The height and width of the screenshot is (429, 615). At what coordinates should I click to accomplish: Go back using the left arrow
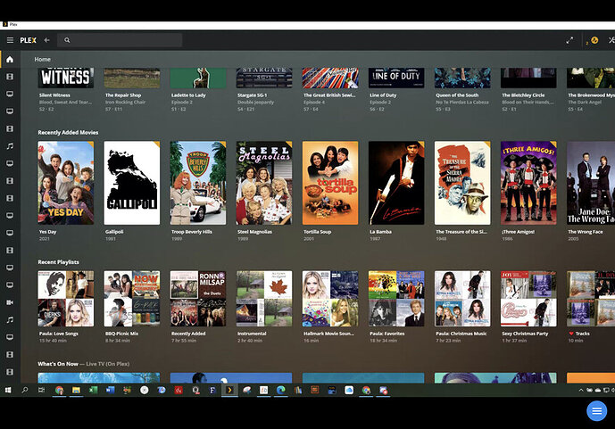(x=46, y=40)
